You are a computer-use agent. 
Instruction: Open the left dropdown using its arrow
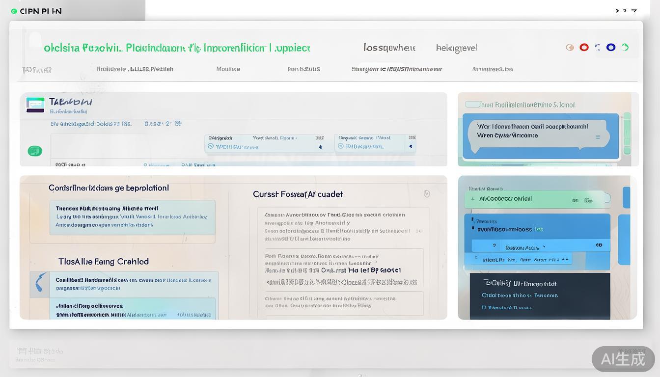point(321,147)
